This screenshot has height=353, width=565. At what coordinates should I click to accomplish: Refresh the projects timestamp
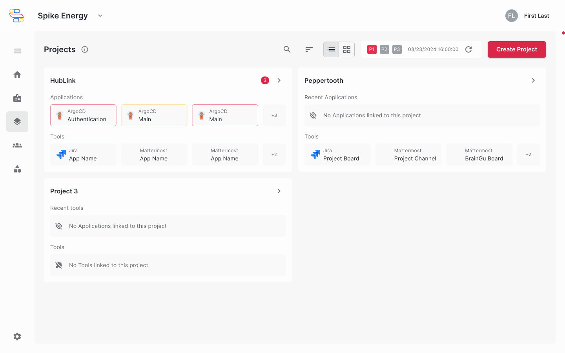pos(468,49)
